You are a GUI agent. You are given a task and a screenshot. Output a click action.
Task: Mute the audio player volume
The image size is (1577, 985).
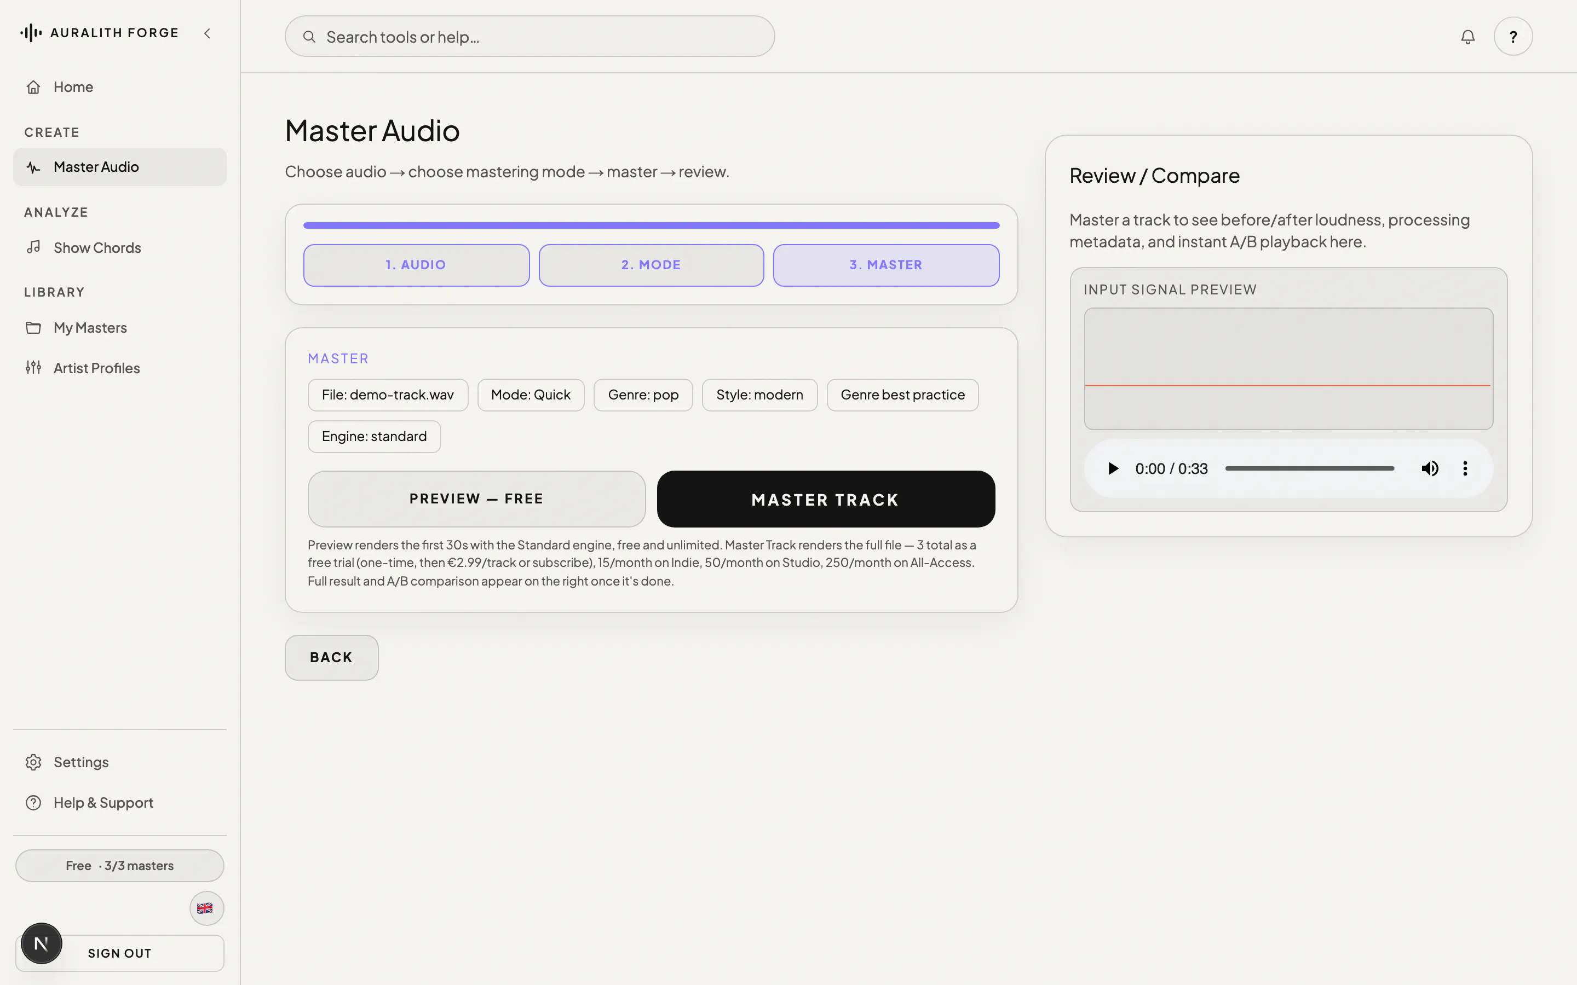click(1430, 468)
